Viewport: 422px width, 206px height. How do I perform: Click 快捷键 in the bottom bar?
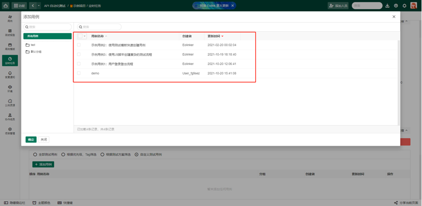point(65,203)
